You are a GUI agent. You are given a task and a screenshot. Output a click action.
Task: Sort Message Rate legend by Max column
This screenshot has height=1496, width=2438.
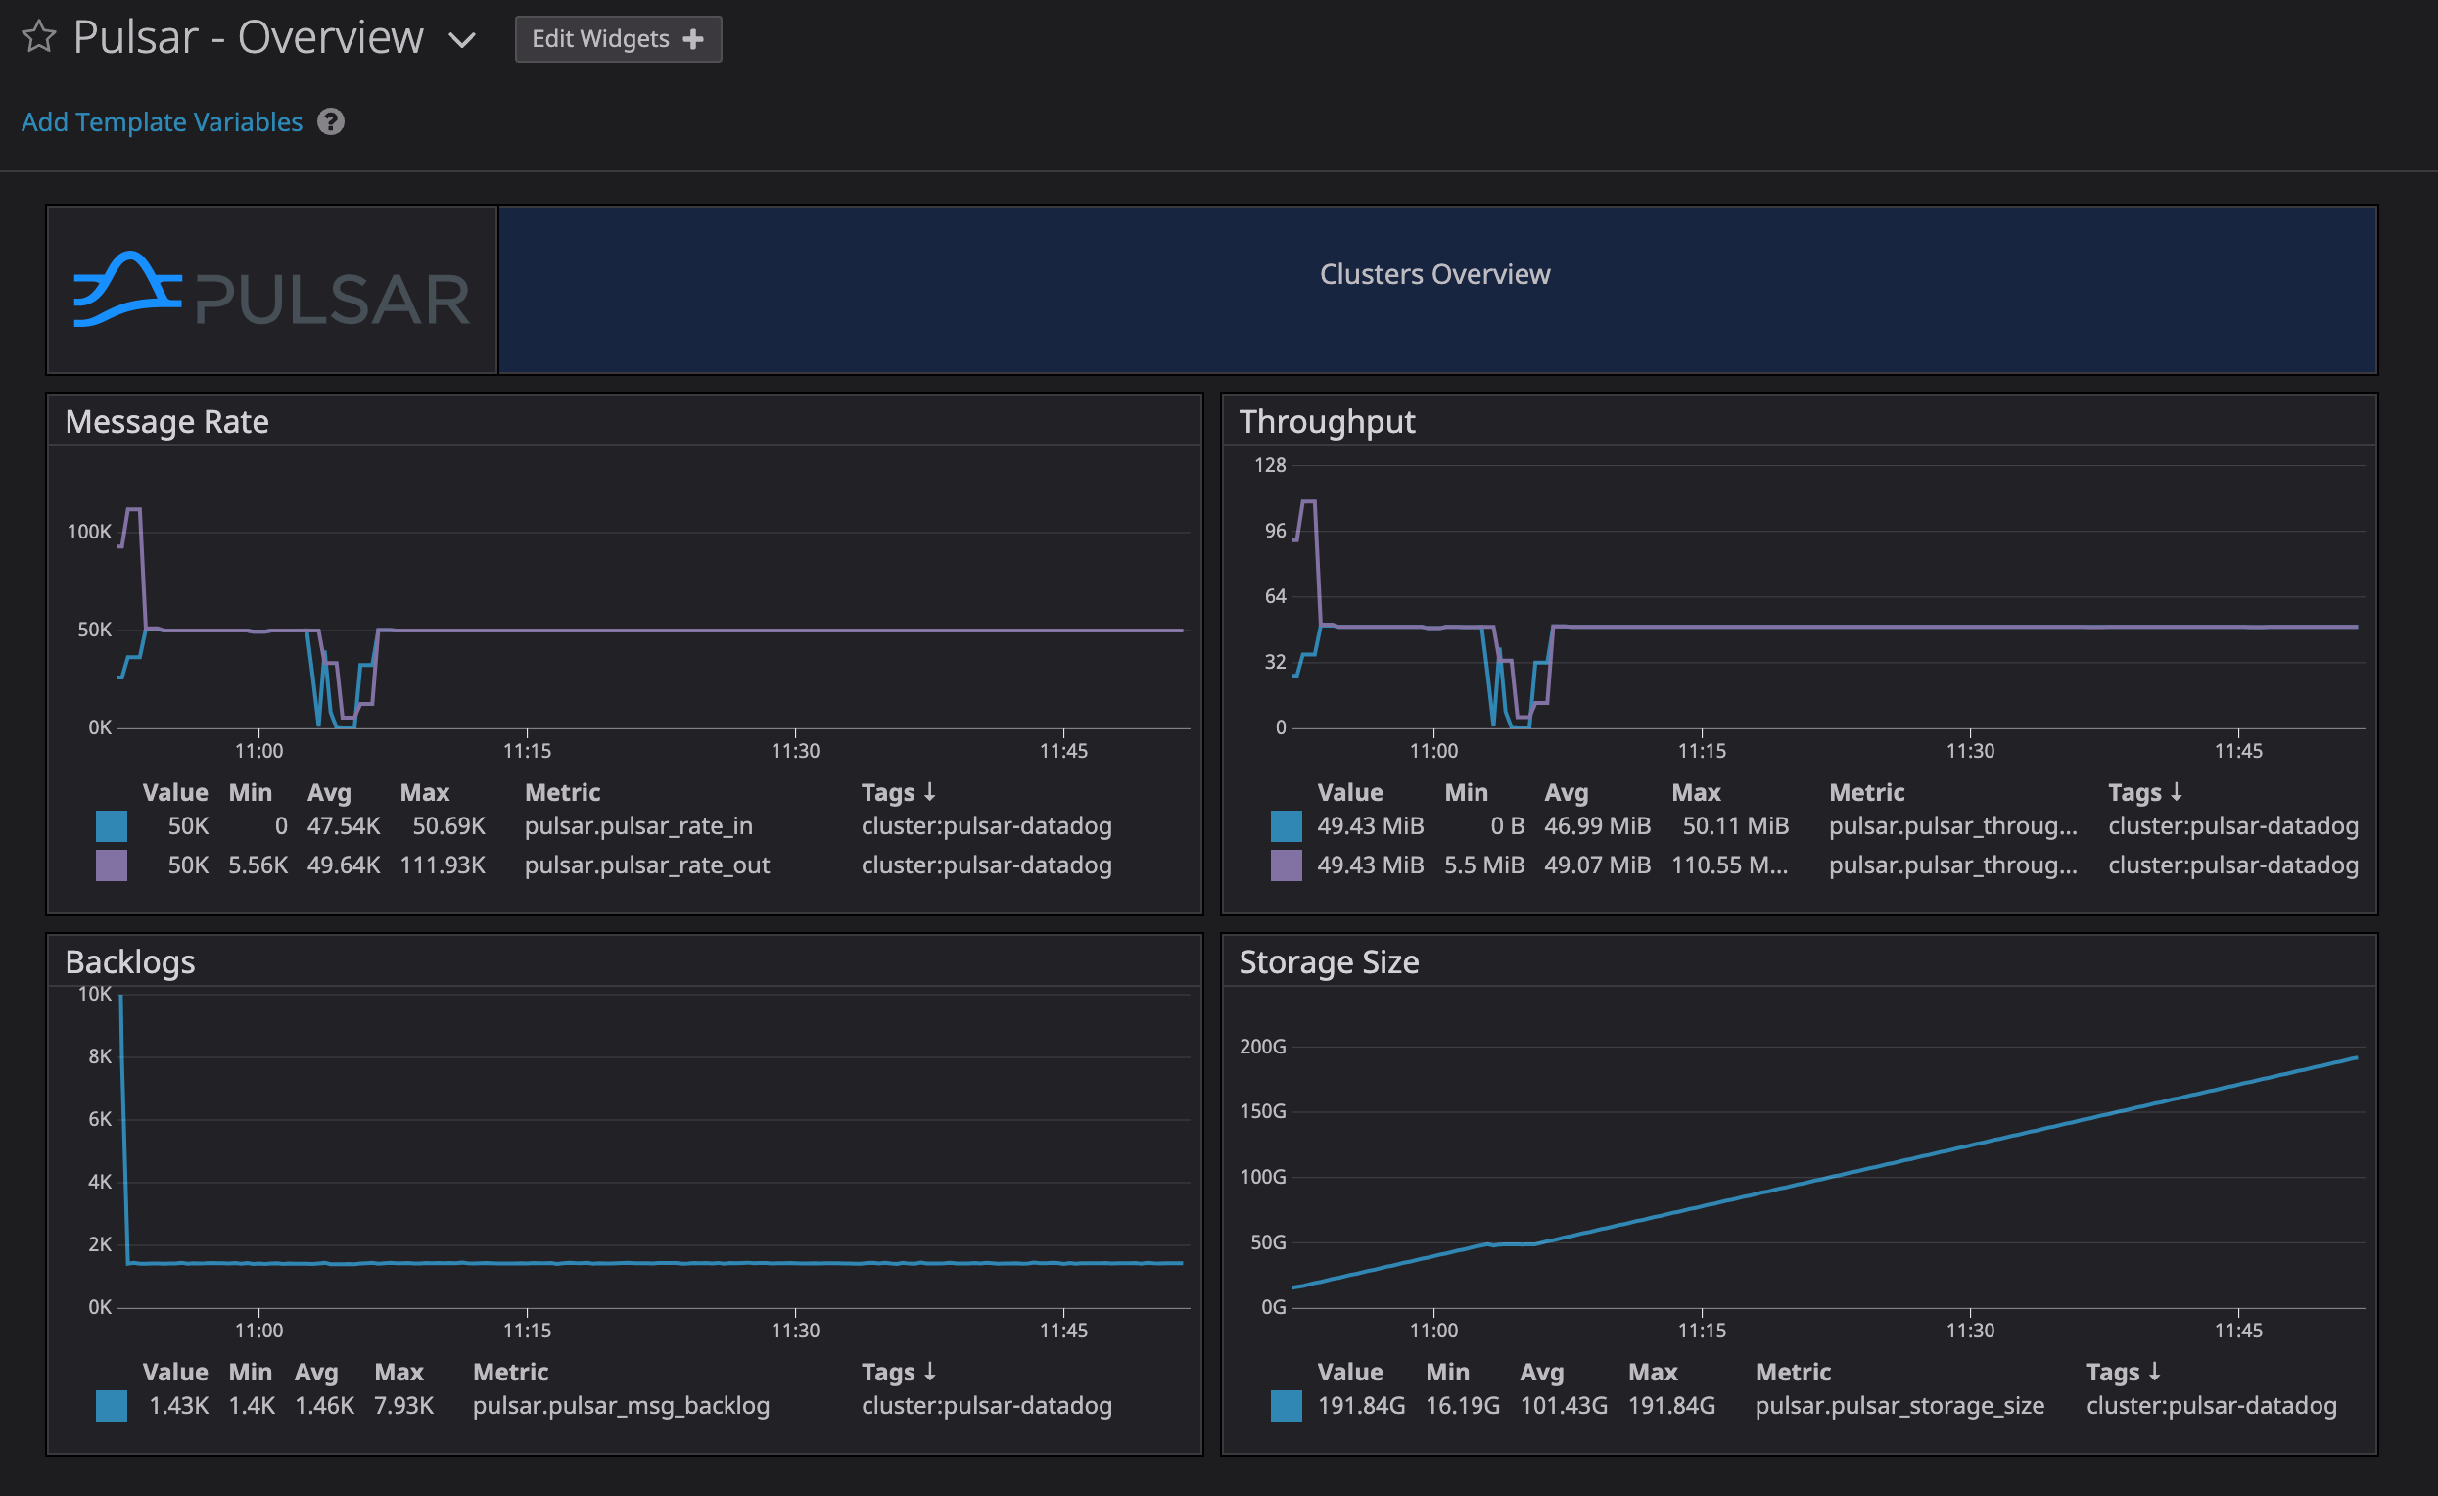[x=425, y=792]
